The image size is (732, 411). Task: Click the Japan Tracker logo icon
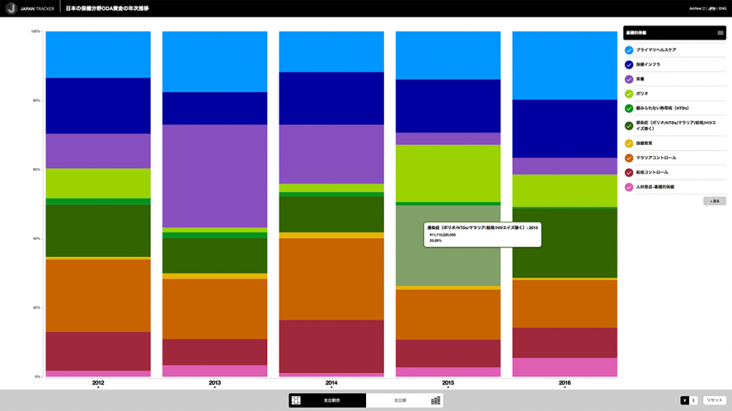coord(11,8)
